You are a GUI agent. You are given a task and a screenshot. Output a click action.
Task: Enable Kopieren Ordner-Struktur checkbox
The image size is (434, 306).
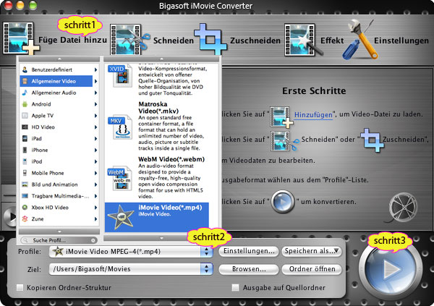point(20,287)
